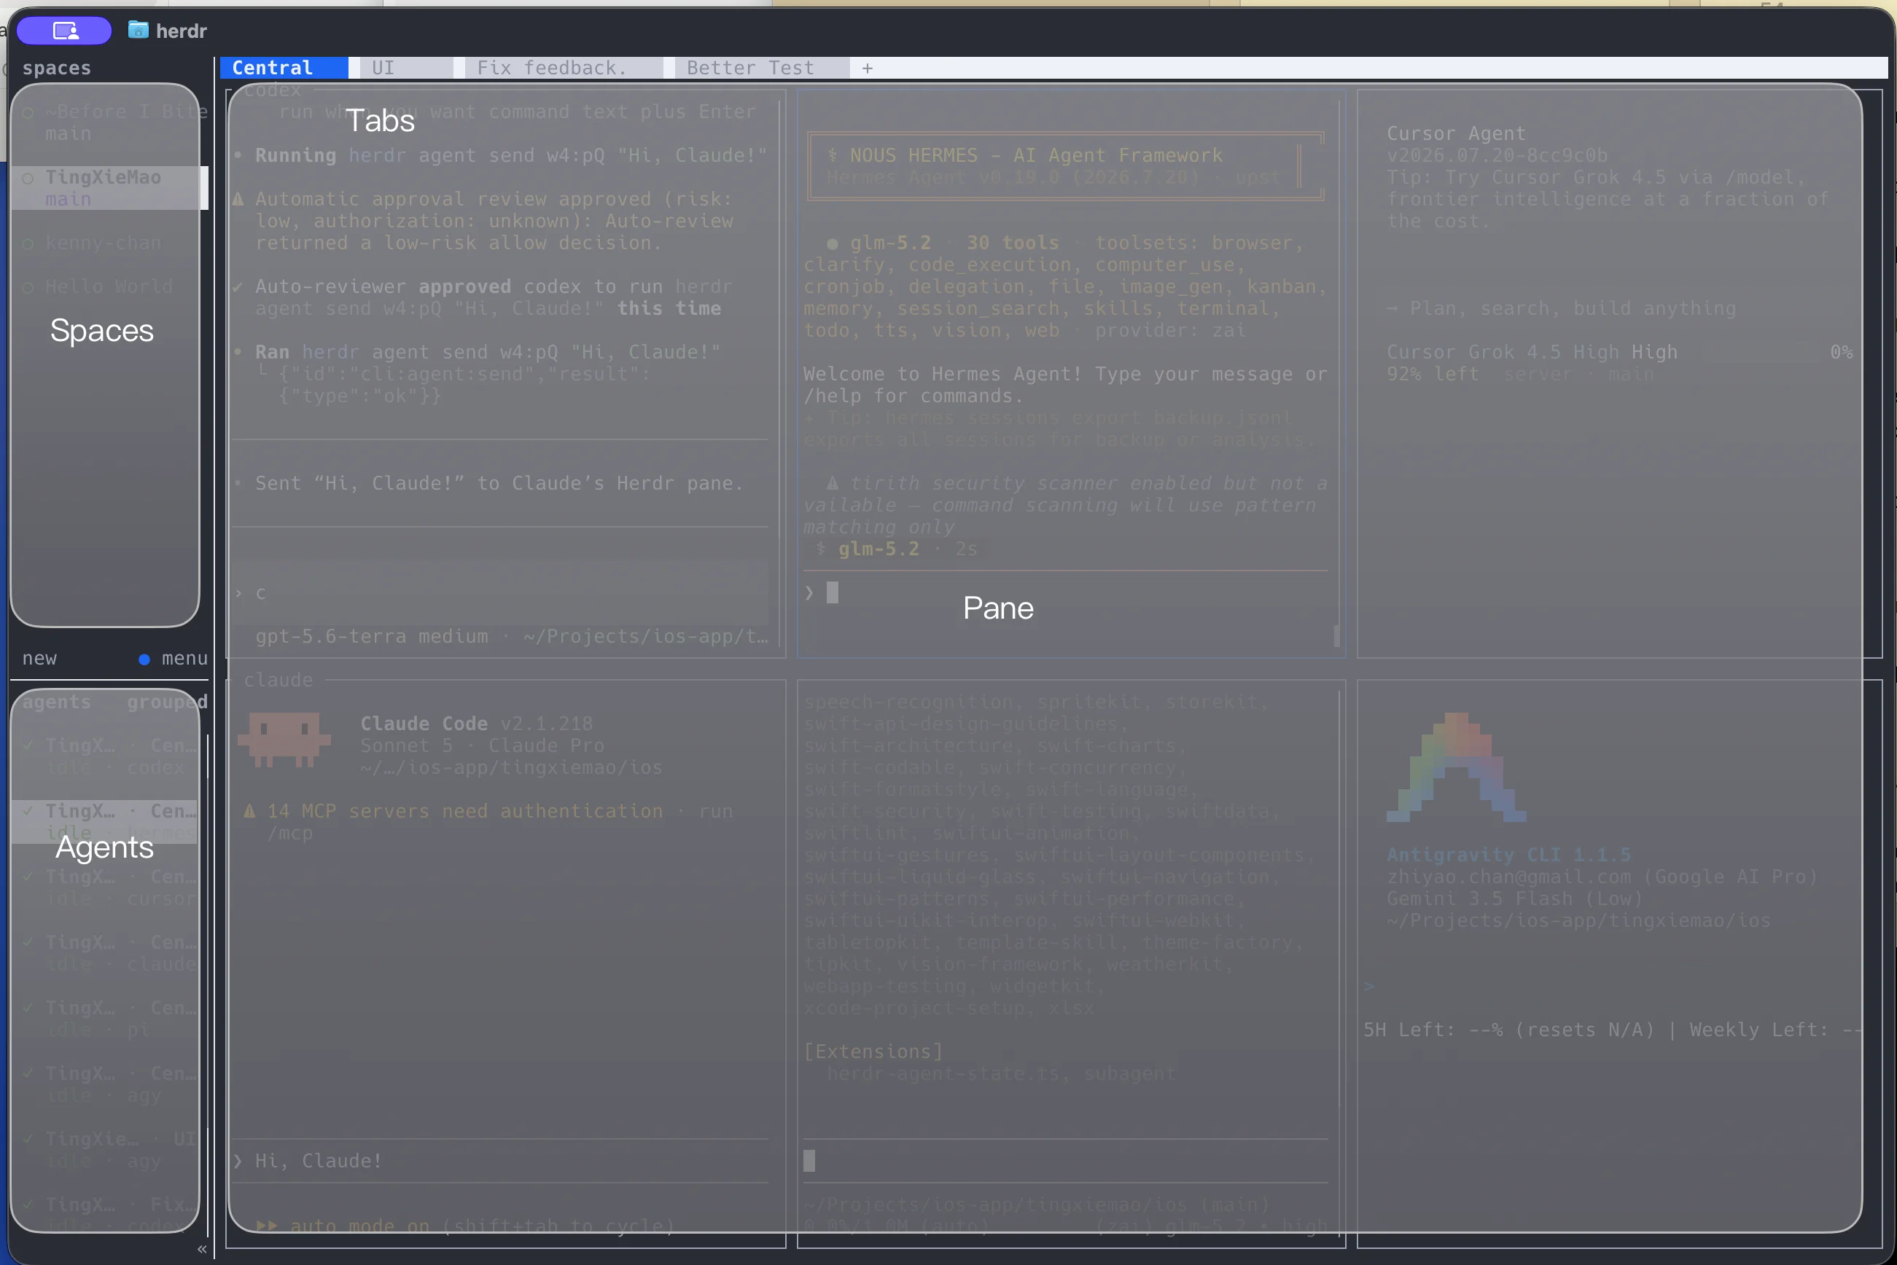This screenshot has width=1897, height=1265.
Task: Click the '[Extensions]' heading
Action: point(873,1052)
